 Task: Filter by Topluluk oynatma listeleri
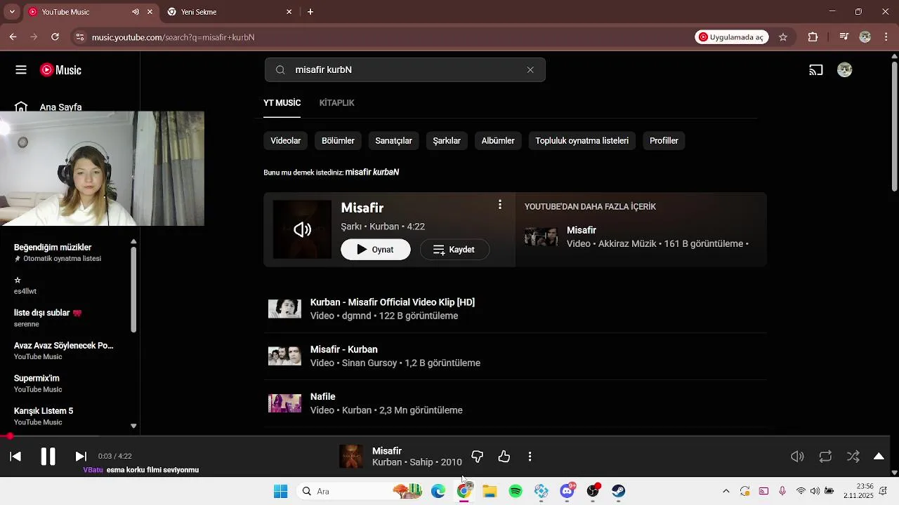point(582,141)
